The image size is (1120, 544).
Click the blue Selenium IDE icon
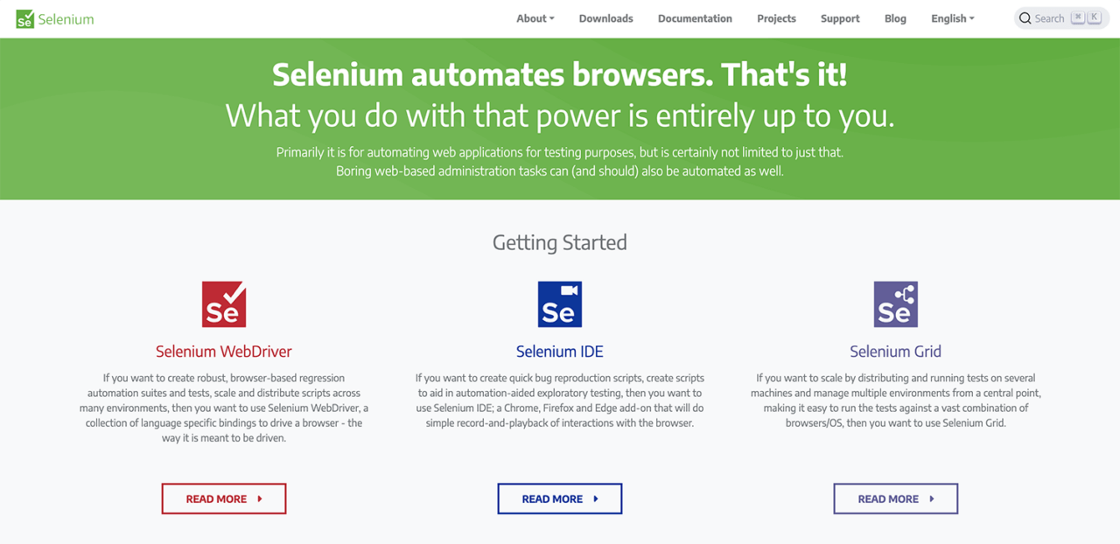pos(560,303)
